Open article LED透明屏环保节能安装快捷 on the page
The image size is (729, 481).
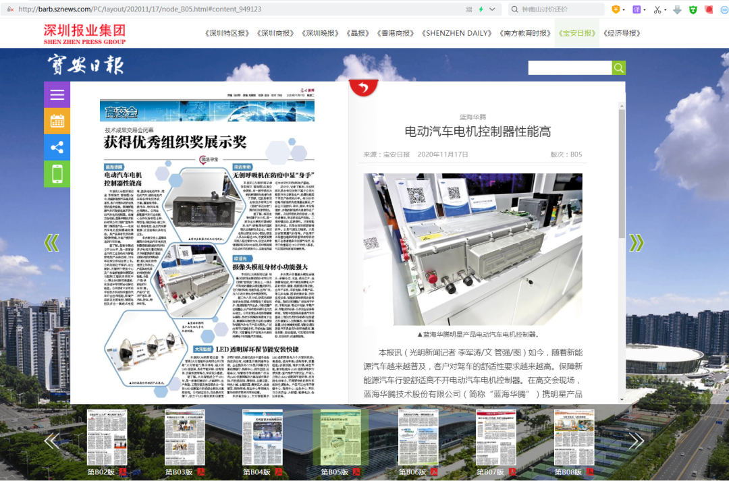[257, 349]
